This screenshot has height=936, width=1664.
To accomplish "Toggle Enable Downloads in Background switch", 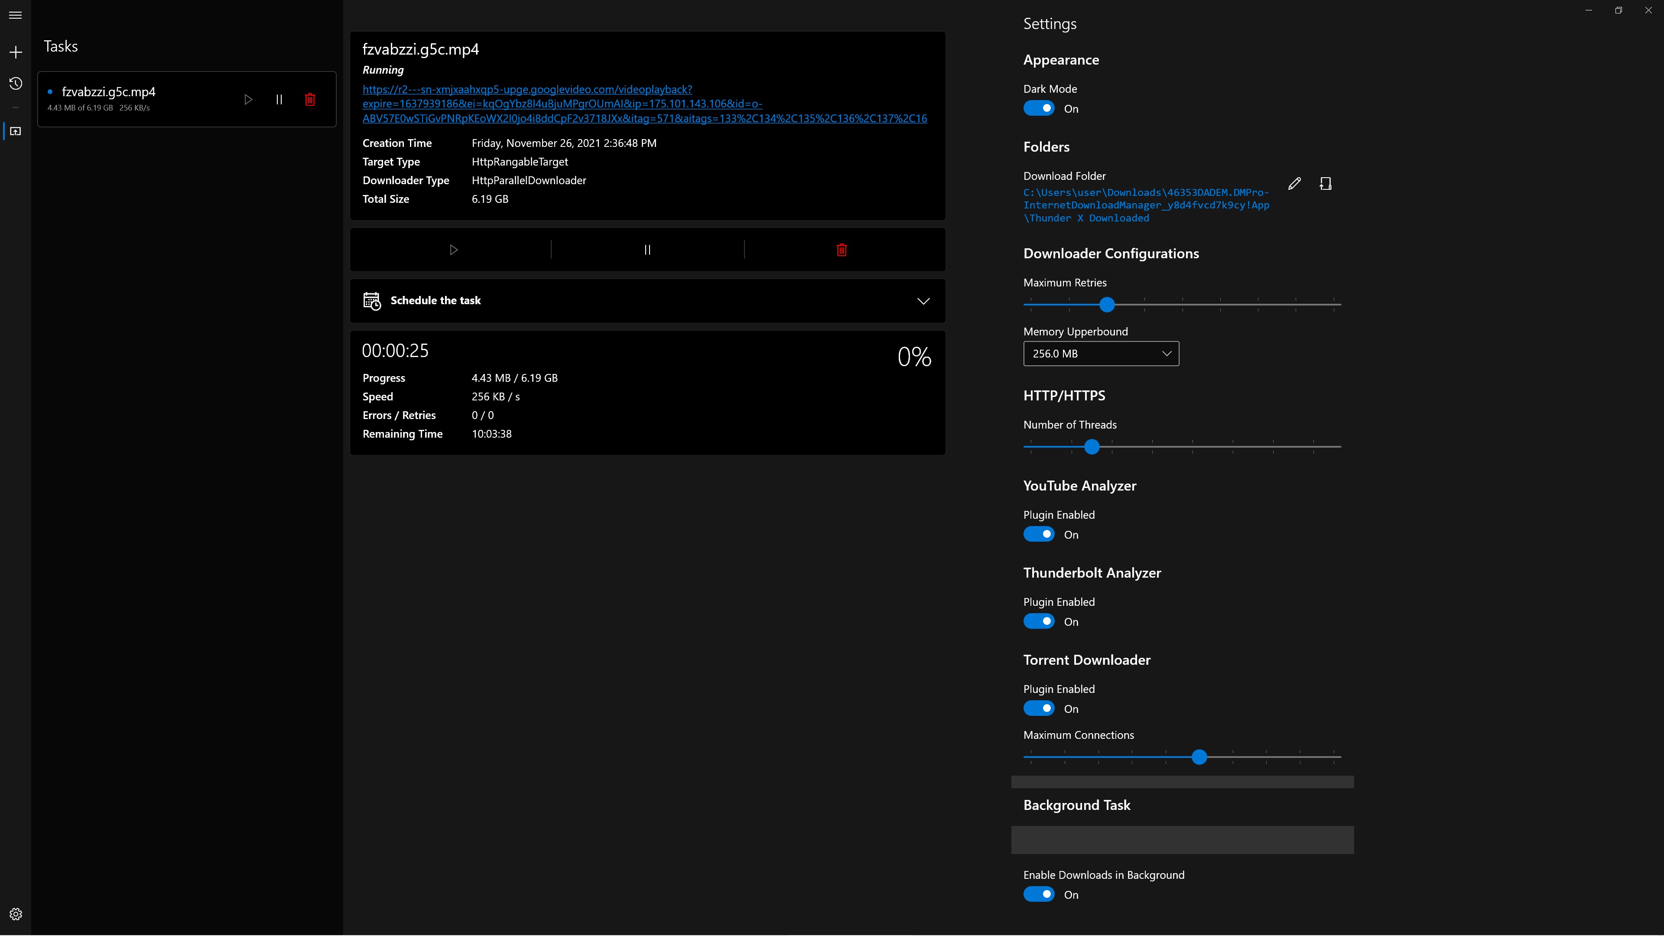I will (1039, 894).
